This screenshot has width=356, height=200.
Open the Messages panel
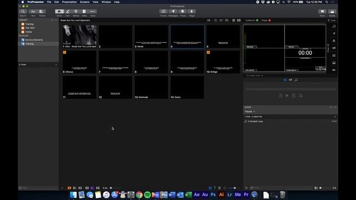click(x=173, y=11)
